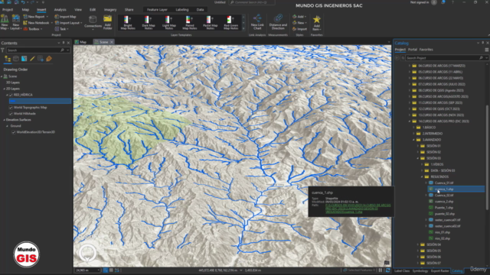Click the cuenca_1.shp path link
The height and width of the screenshot is (275, 490).
click(358, 209)
